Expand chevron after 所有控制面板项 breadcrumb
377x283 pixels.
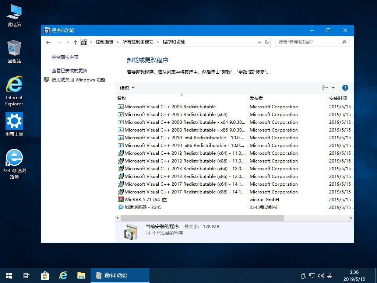158,42
